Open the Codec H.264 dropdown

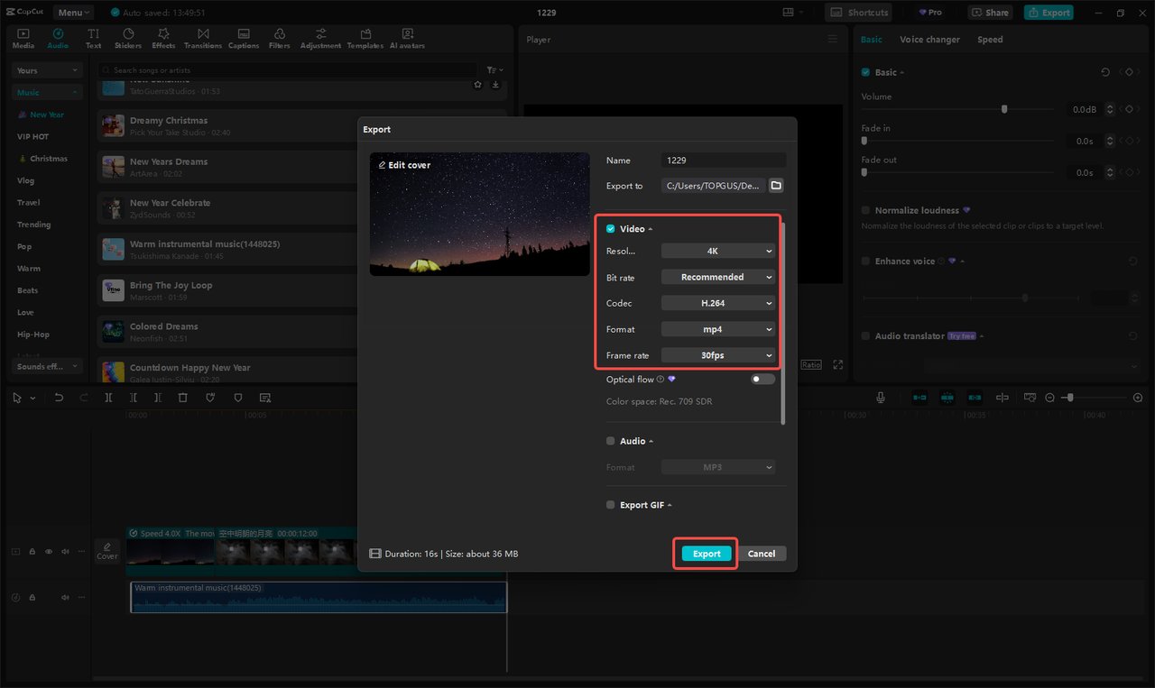click(x=718, y=303)
